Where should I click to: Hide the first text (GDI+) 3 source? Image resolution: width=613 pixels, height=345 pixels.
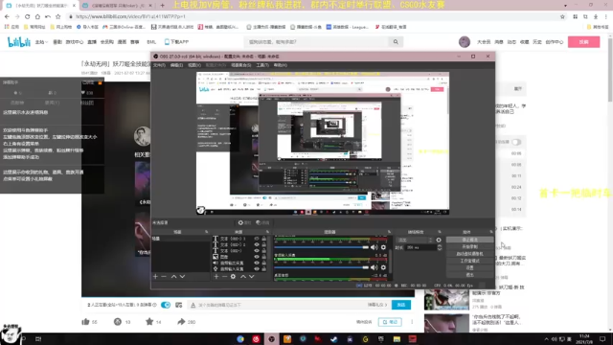click(x=257, y=239)
